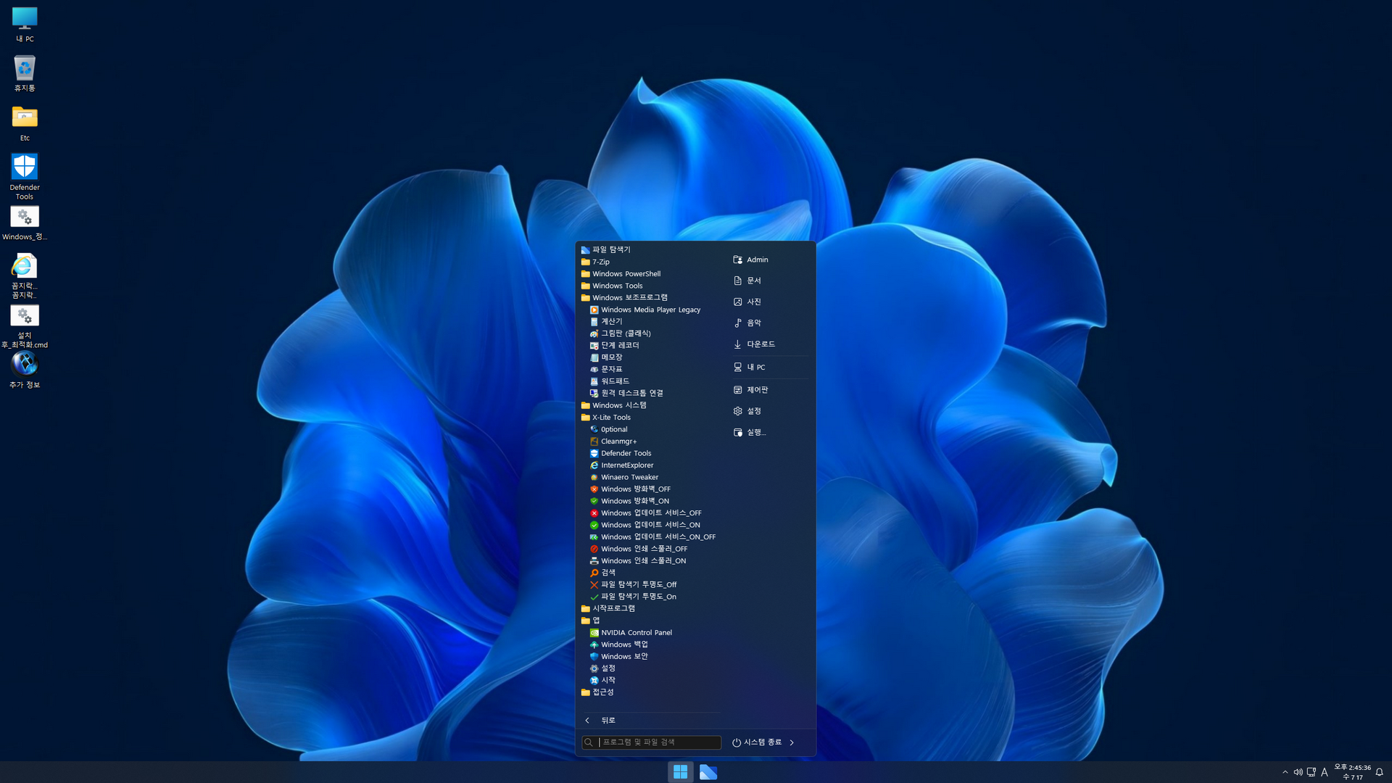Open 다운로드 in the right pane

click(760, 344)
